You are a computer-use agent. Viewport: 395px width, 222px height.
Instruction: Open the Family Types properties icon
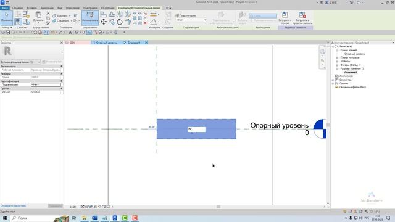pos(26,22)
